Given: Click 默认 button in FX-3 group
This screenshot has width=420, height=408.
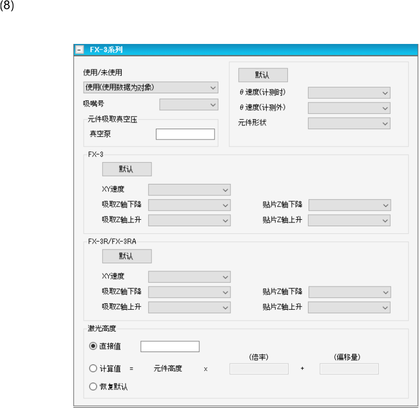Looking at the screenshot, I should click(127, 169).
